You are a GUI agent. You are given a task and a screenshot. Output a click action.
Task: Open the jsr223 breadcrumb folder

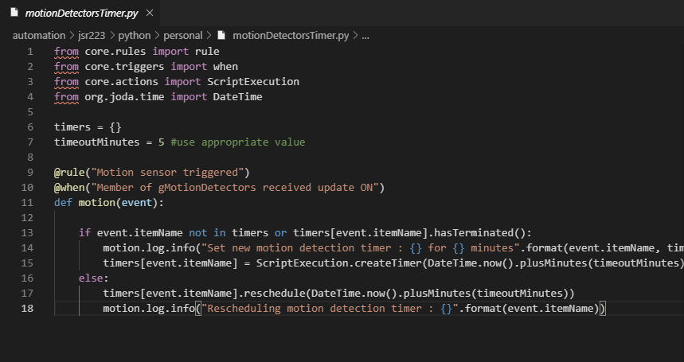coord(92,36)
